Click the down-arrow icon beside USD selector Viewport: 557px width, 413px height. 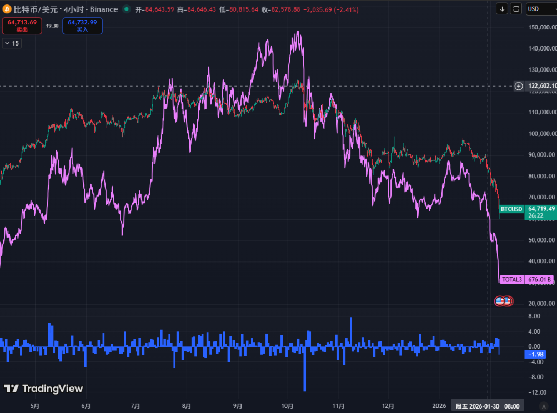(503, 9)
